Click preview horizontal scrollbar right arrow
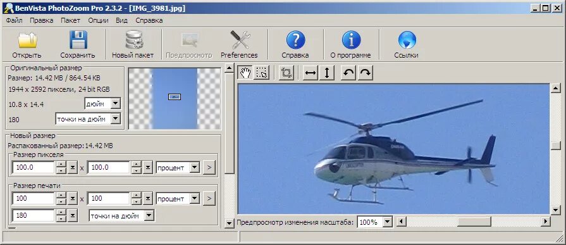 tap(546, 221)
